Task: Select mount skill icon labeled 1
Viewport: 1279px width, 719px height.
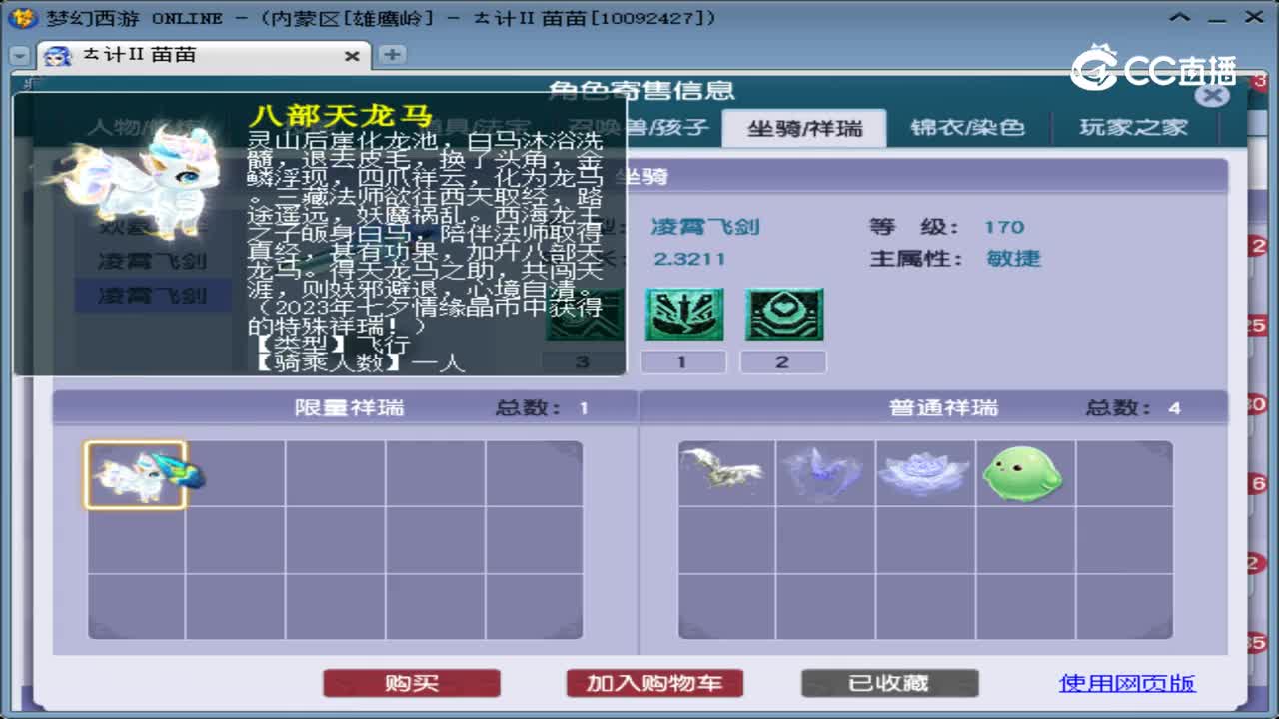Action: (x=683, y=314)
